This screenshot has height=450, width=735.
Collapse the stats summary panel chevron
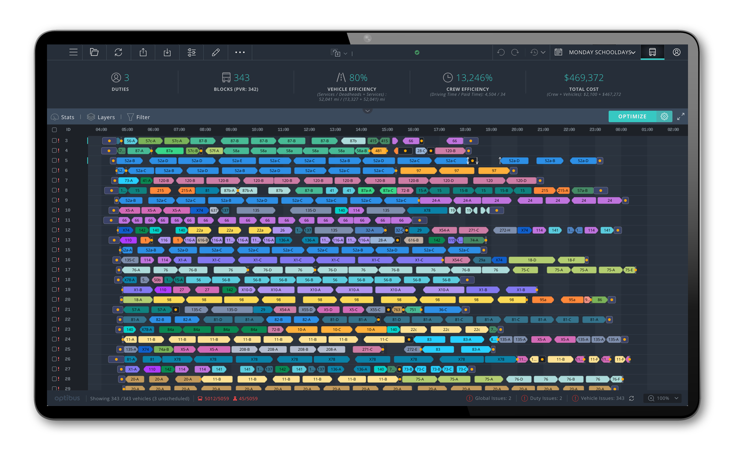coord(367,111)
